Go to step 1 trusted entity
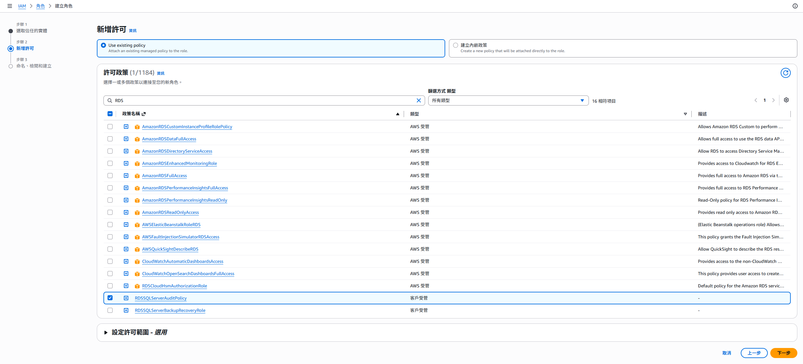 [32, 31]
